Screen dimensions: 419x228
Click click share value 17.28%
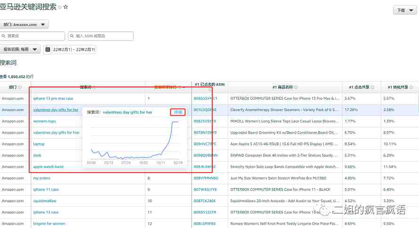(350, 110)
